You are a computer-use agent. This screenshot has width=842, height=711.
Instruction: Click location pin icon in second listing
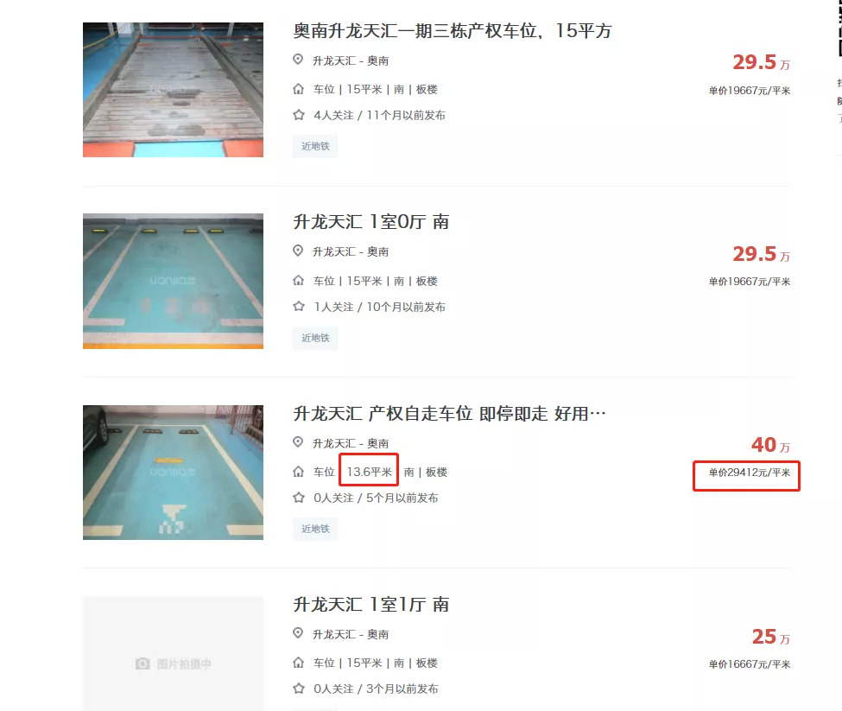[x=298, y=251]
